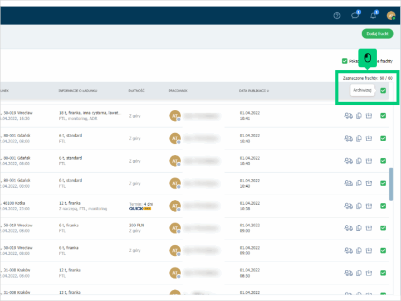Open the help question mark icon
This screenshot has height=301, width=401.
point(336,16)
